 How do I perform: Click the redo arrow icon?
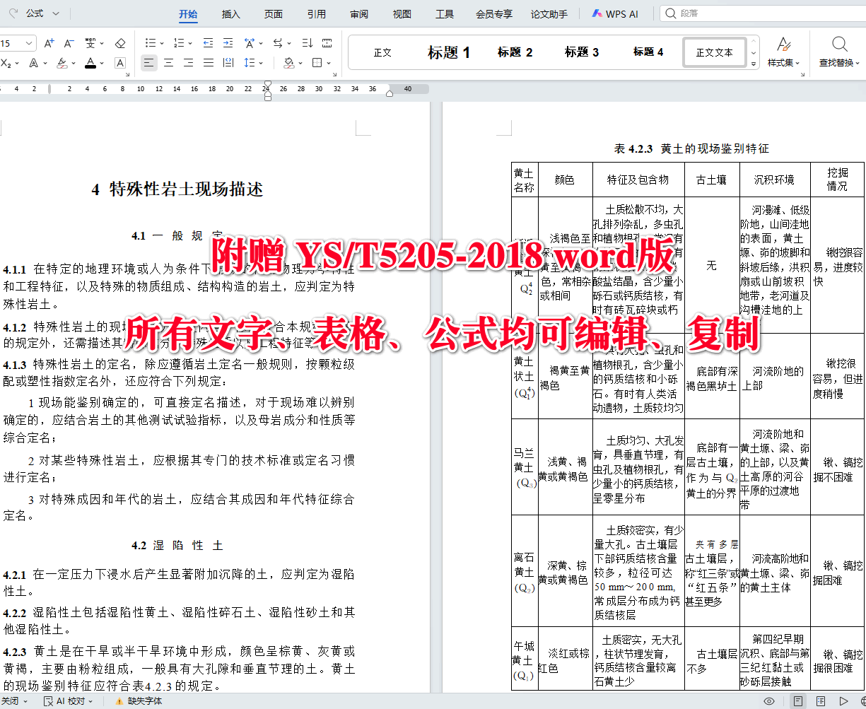click(13, 13)
